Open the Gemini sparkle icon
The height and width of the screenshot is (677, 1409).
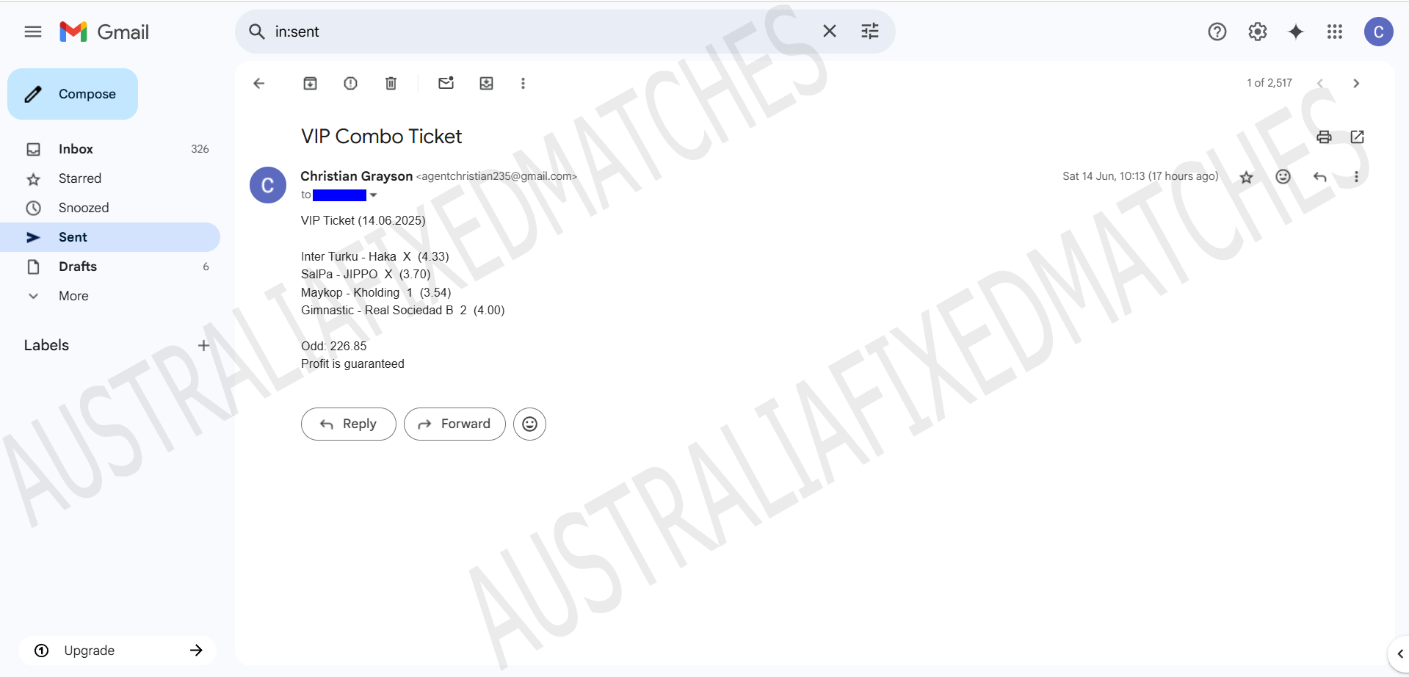(x=1296, y=32)
